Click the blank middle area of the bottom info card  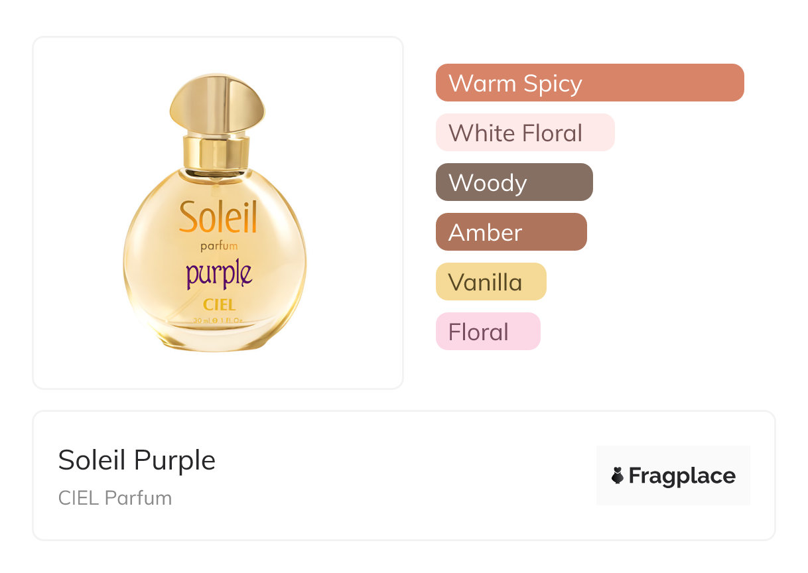tap(398, 476)
